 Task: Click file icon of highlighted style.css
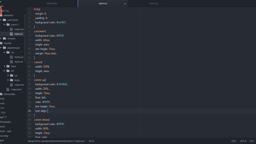tap(11, 34)
